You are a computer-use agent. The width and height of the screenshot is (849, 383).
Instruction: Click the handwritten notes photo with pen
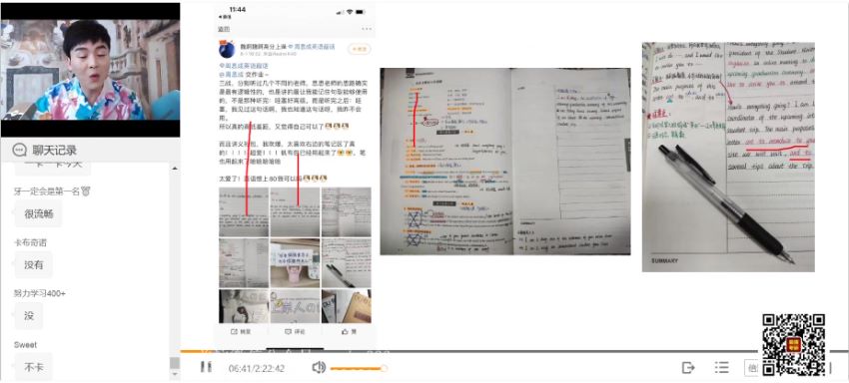pyautogui.click(x=728, y=157)
